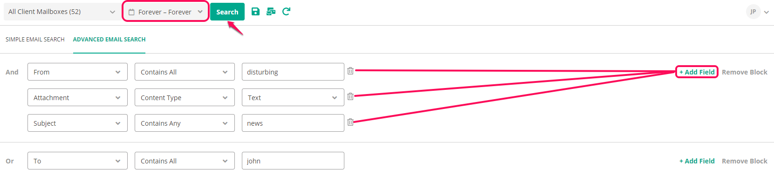Open the Forever – Forever date dropdown

(x=165, y=12)
